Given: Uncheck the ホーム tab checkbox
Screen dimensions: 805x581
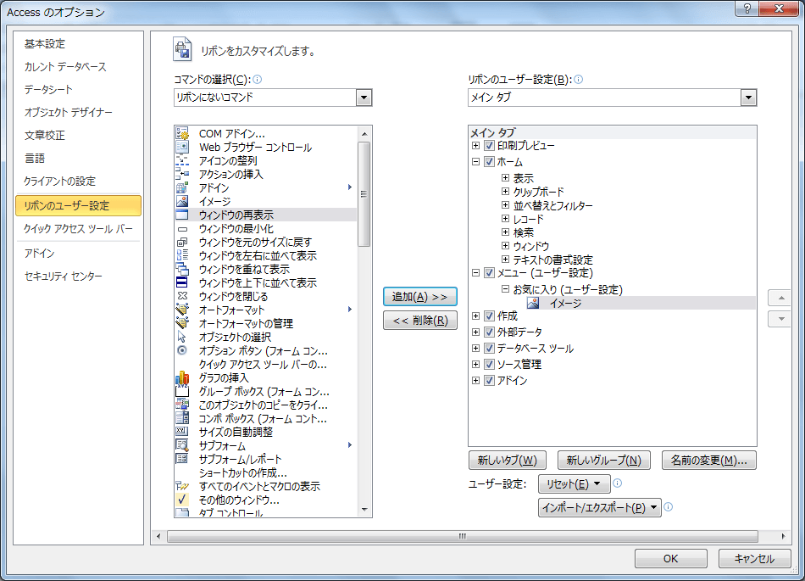Looking at the screenshot, I should 489,161.
